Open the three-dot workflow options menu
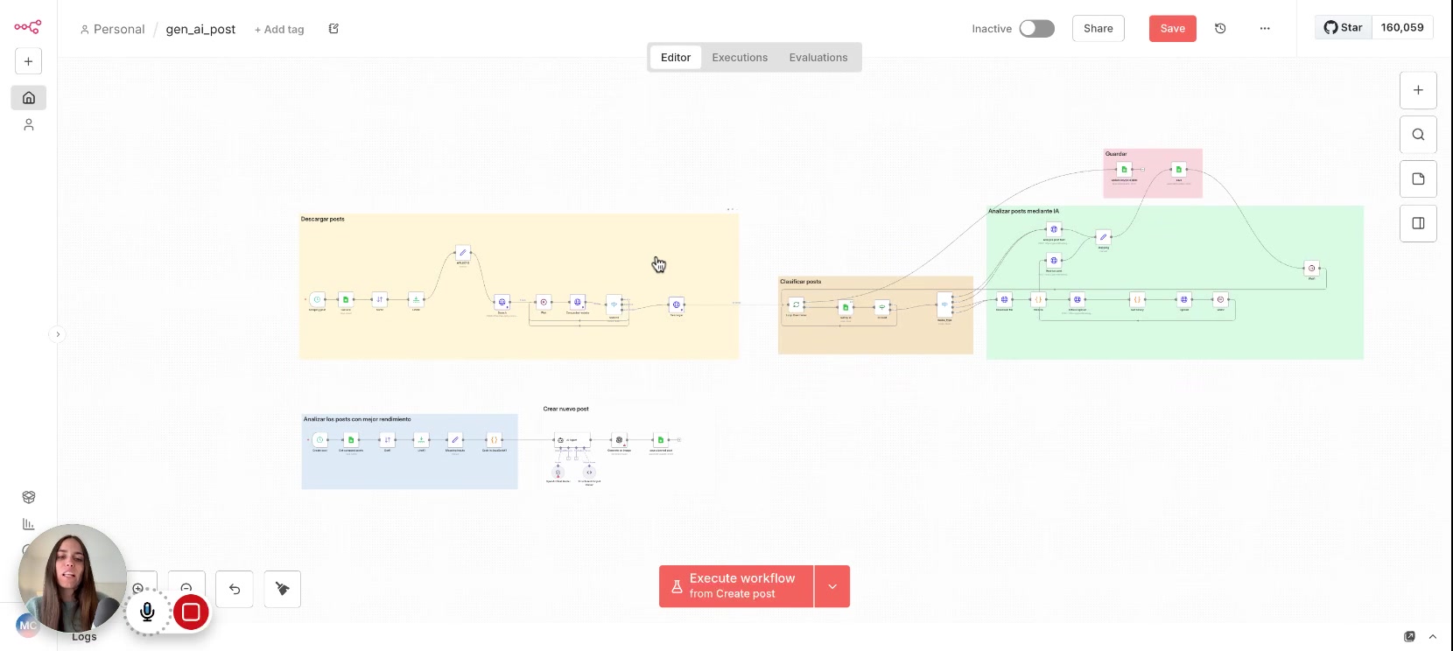Screen dimensions: 1453x651 tap(1264, 29)
